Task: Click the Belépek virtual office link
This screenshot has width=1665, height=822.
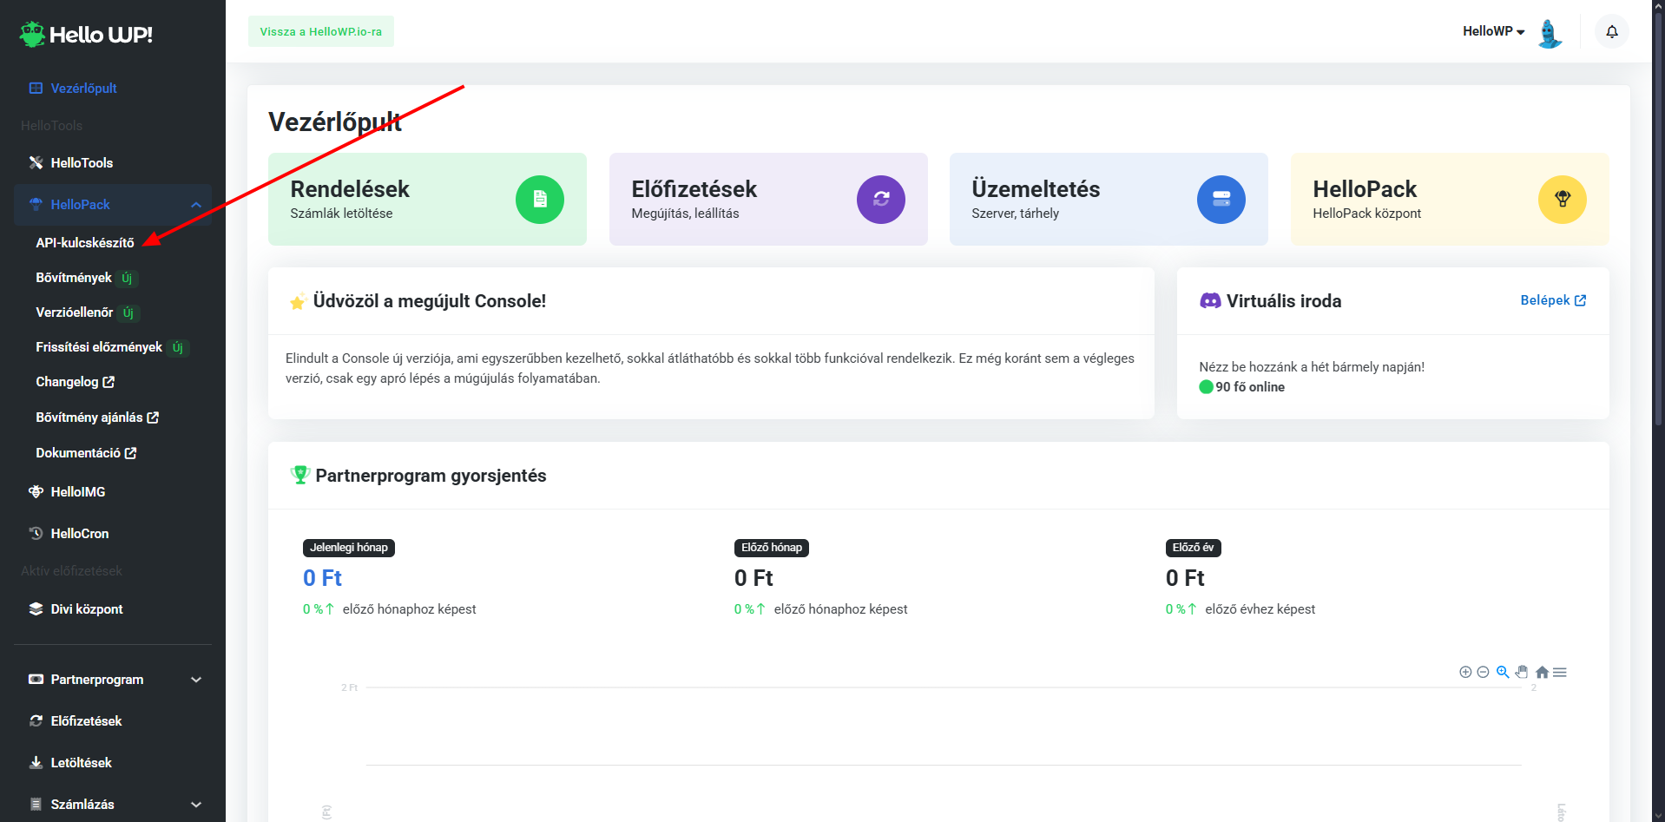Action: click(1552, 300)
